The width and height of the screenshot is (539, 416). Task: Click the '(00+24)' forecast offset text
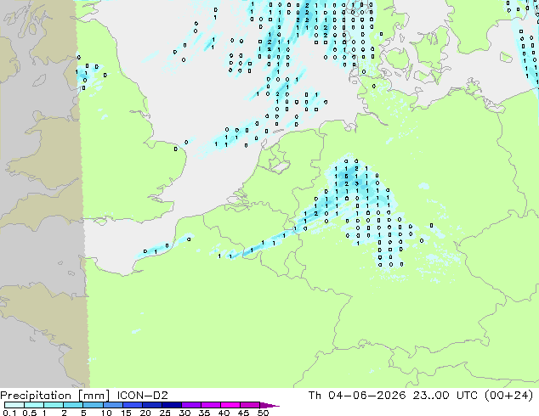tap(508, 396)
